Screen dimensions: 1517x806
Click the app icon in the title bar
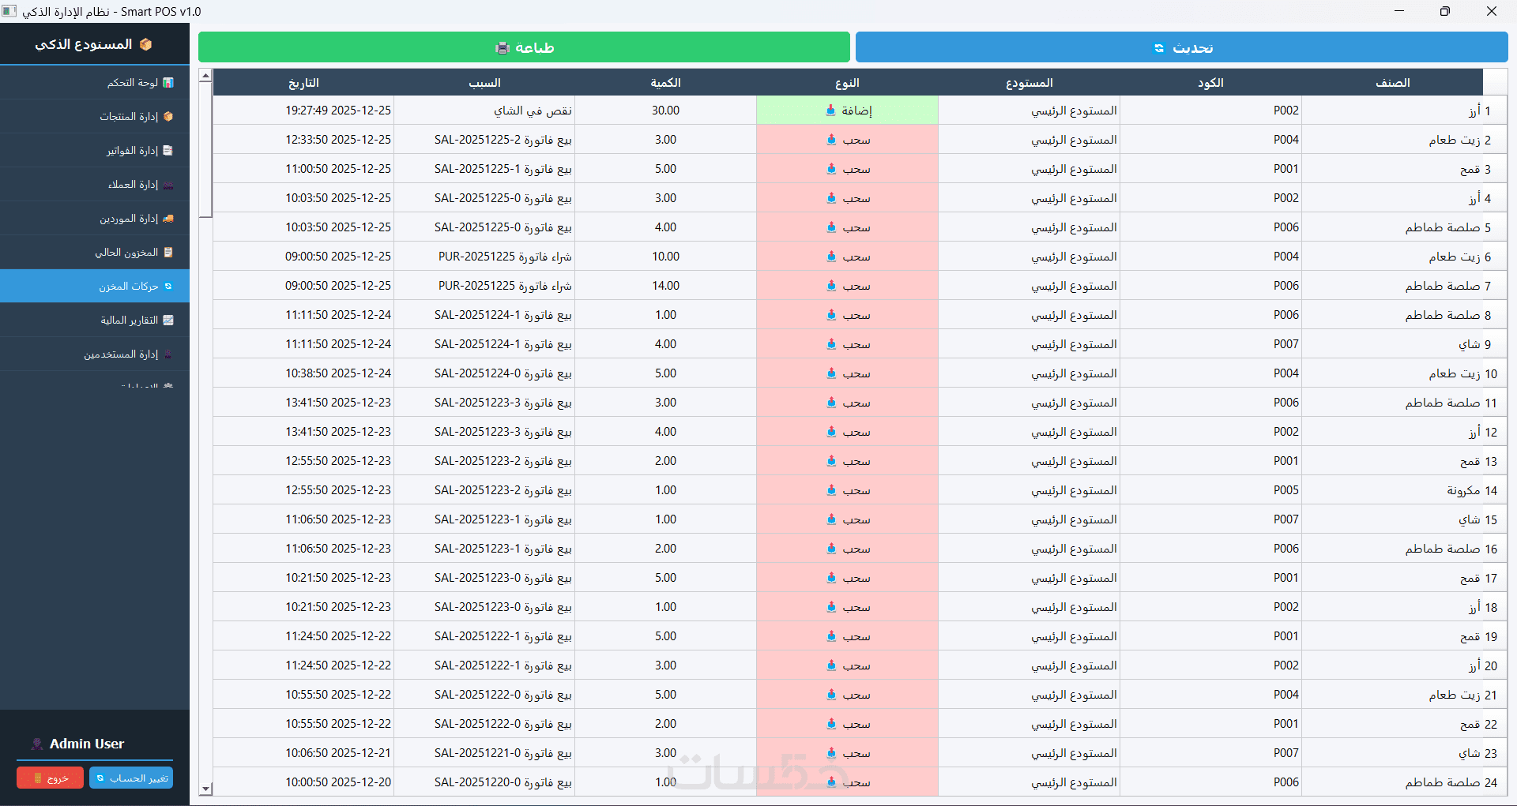coord(9,11)
